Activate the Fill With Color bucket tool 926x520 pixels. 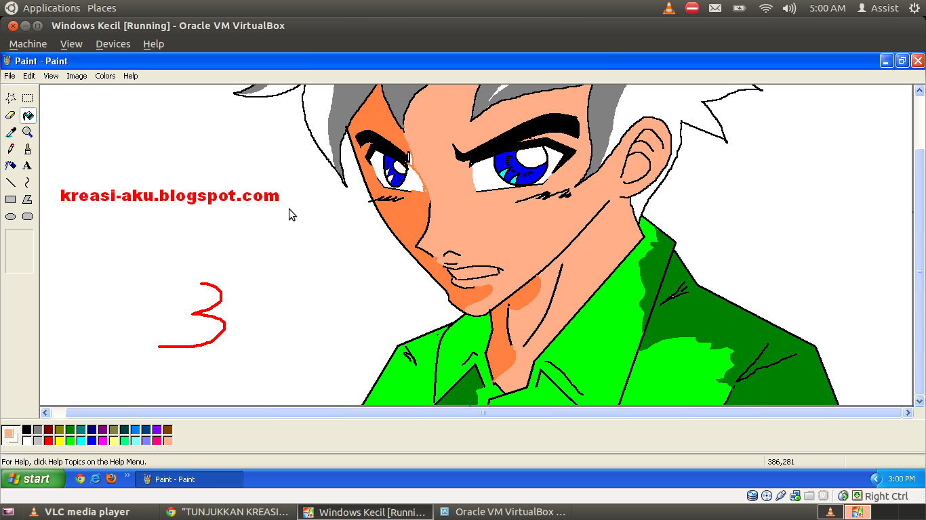[28, 115]
